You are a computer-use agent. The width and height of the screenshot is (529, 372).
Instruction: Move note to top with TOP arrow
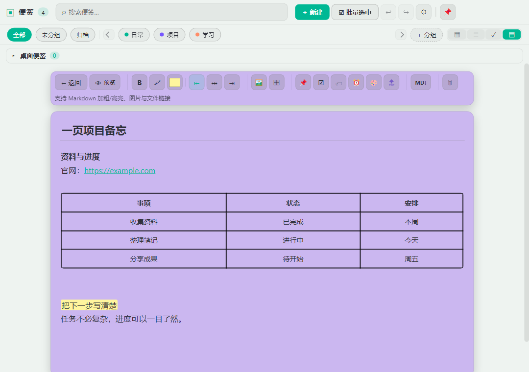pos(391,83)
